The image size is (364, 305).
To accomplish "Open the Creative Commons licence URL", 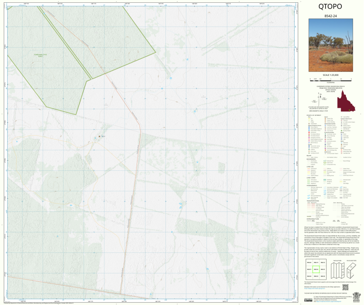I will pos(329,301).
